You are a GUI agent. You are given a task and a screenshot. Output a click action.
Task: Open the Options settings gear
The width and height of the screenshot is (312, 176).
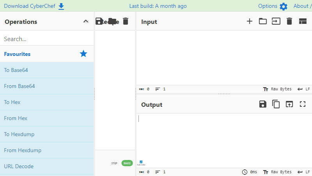283,6
